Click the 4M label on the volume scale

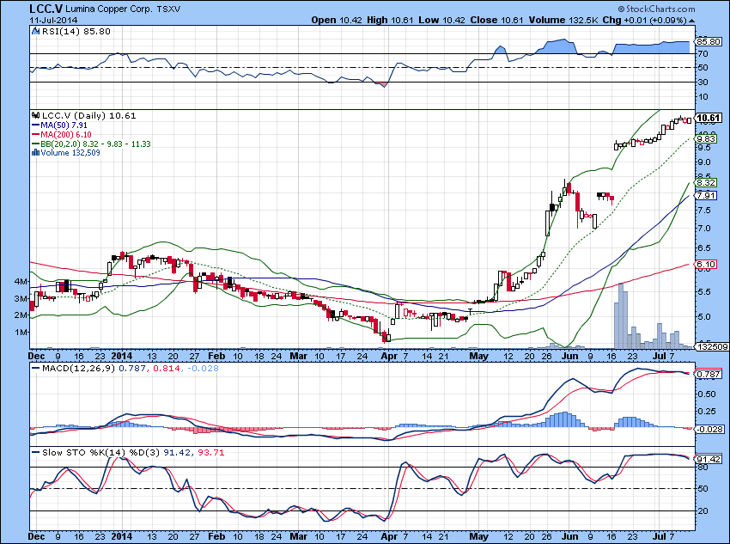pyautogui.click(x=21, y=281)
